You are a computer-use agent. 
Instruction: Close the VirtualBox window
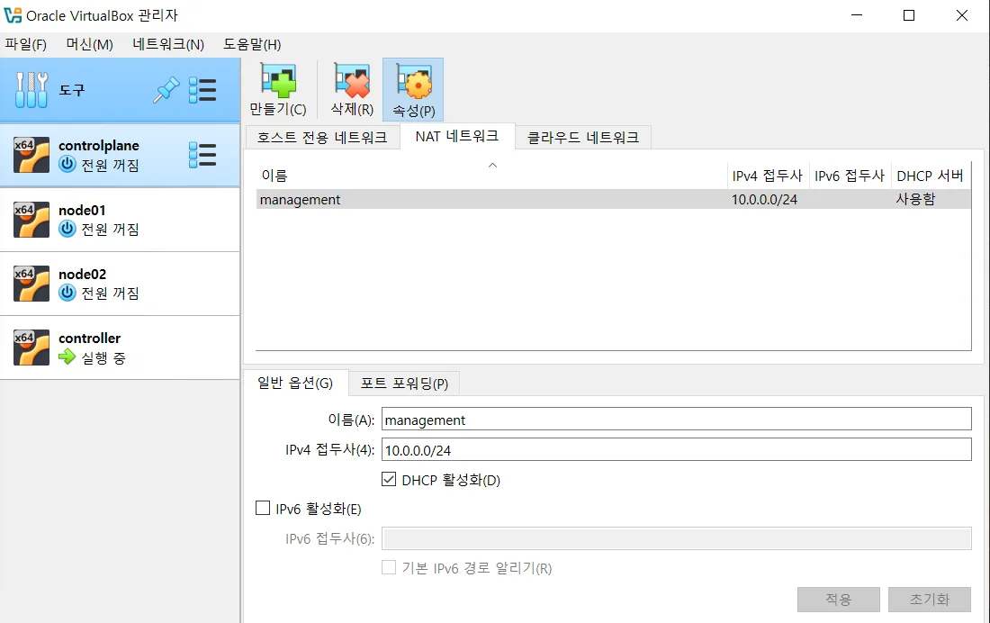pyautogui.click(x=962, y=15)
